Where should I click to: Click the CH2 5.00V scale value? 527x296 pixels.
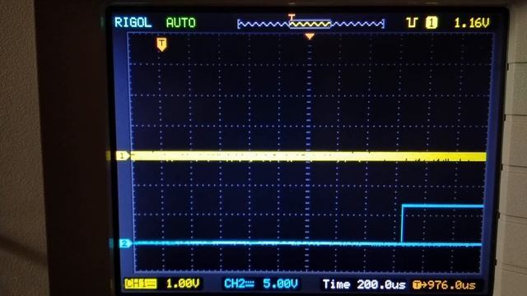[x=280, y=284]
